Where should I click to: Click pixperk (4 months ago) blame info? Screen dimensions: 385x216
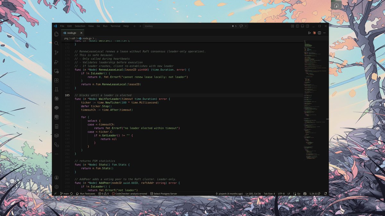pos(229,194)
